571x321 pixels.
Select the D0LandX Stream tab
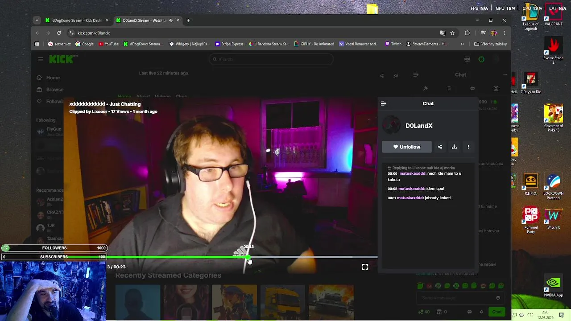tap(144, 20)
